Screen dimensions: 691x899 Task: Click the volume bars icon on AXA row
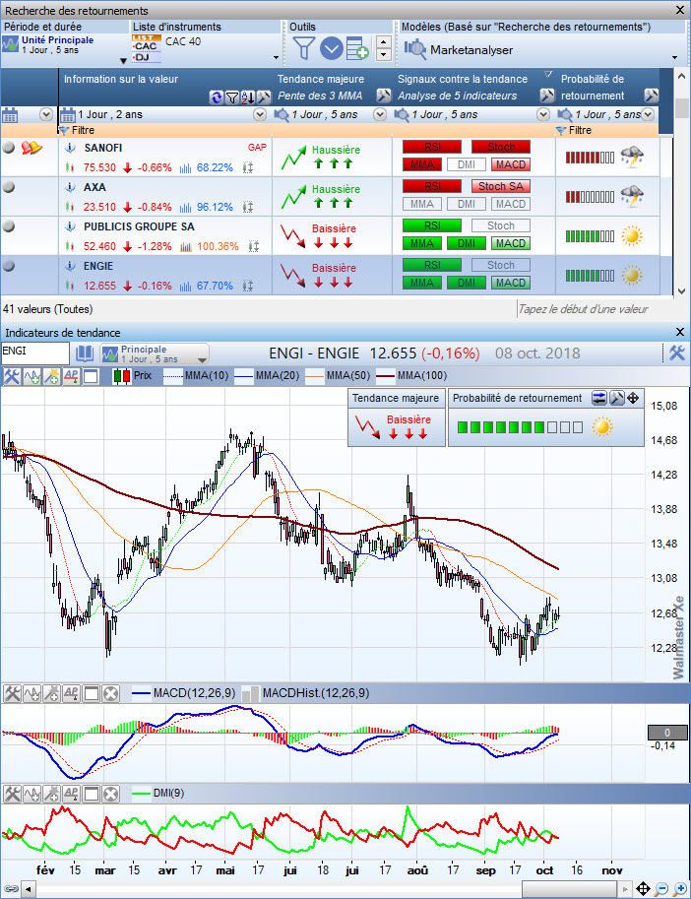tap(185, 207)
